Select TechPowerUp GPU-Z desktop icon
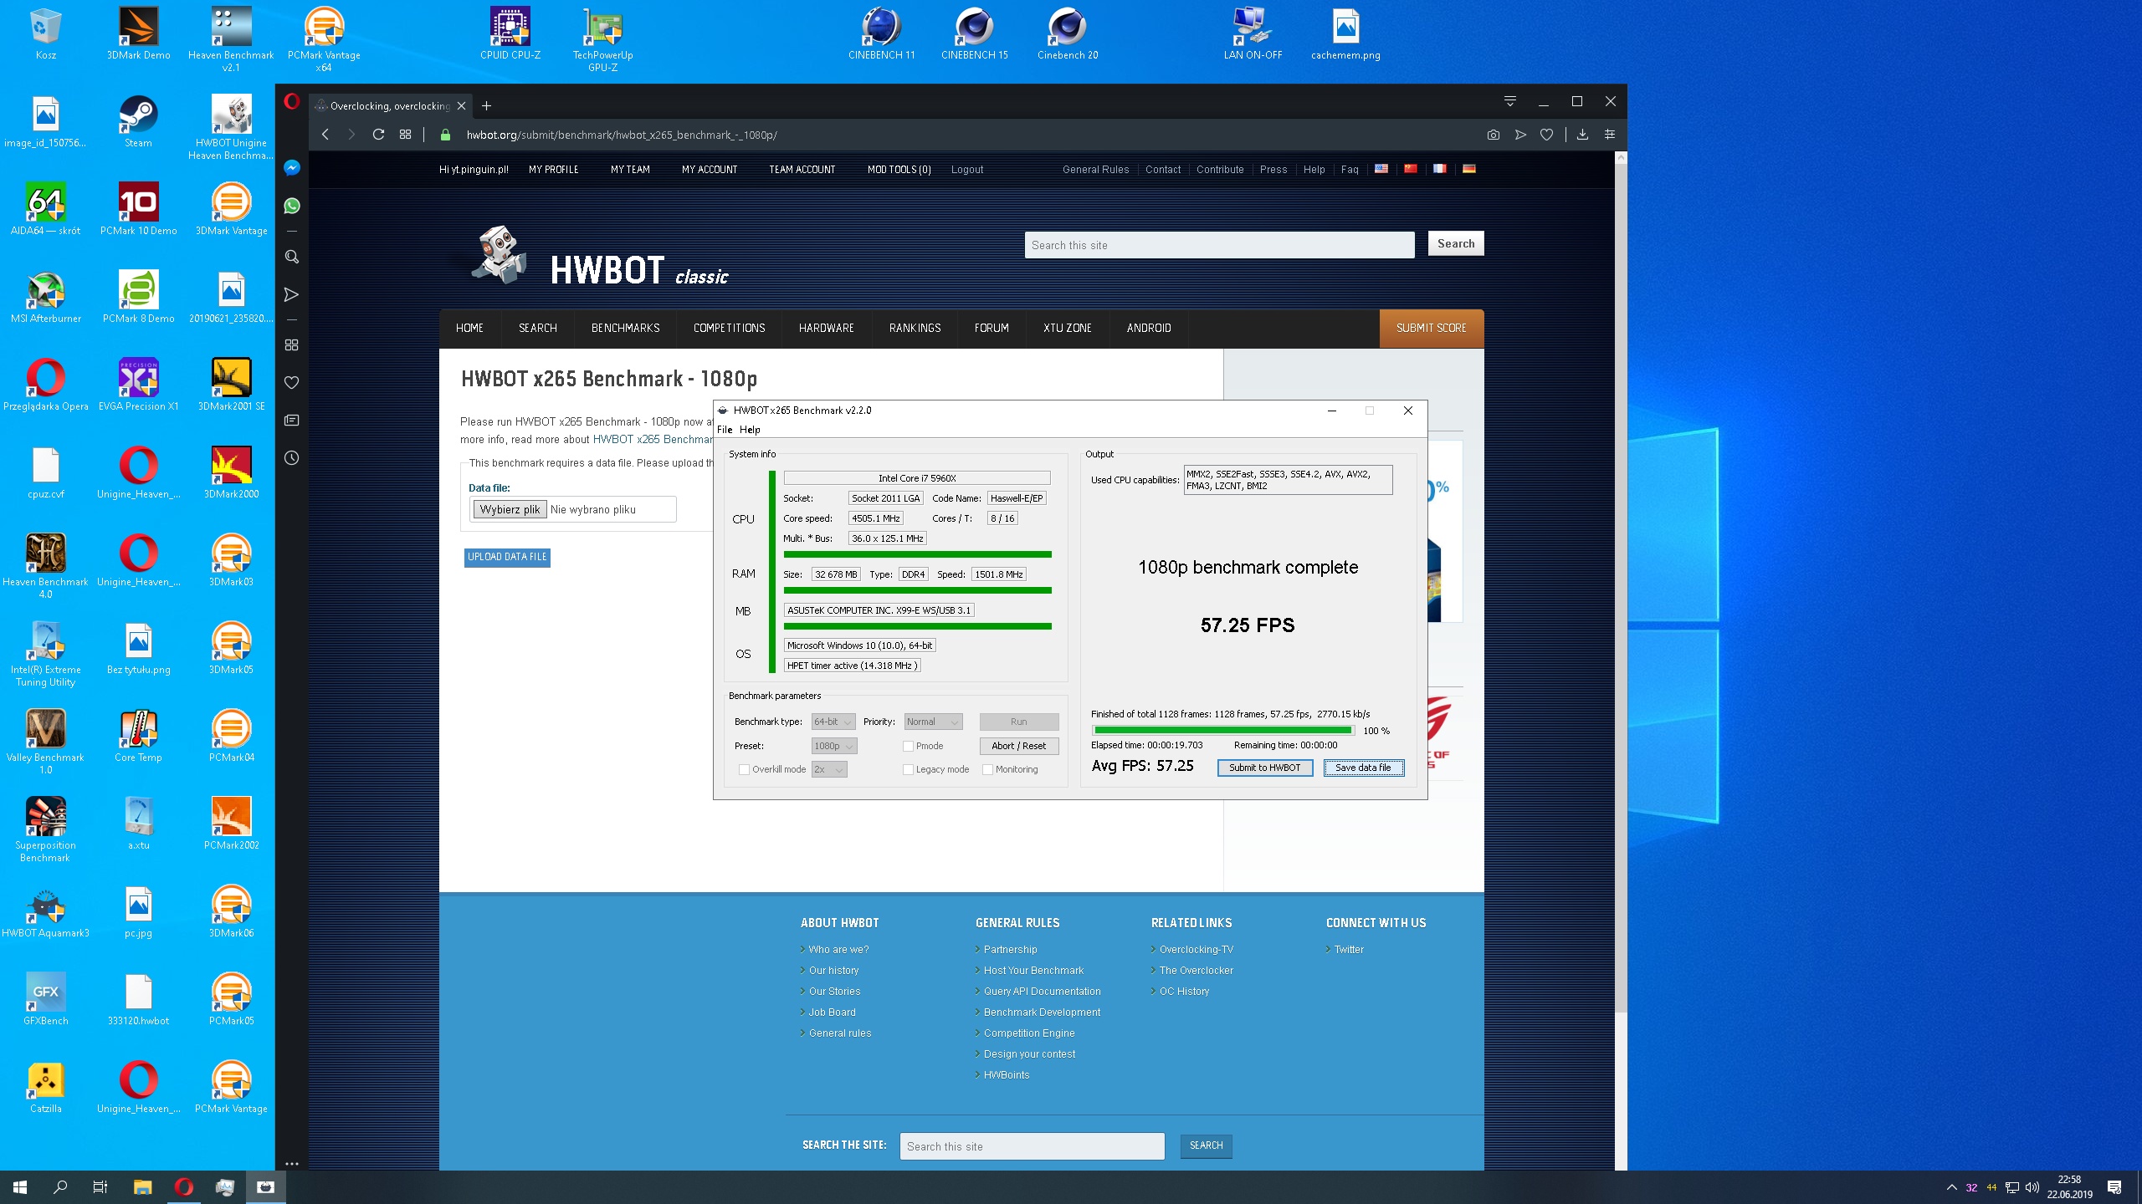This screenshot has height=1204, width=2142. pyautogui.click(x=602, y=39)
